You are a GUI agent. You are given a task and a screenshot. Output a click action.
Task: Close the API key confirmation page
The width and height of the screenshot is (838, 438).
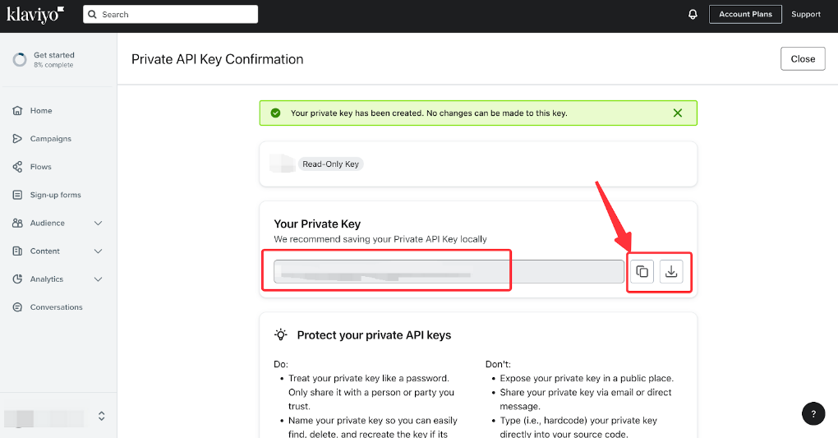[x=803, y=59]
